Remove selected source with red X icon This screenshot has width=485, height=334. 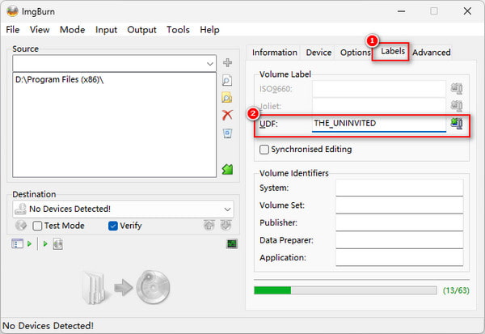tap(227, 116)
